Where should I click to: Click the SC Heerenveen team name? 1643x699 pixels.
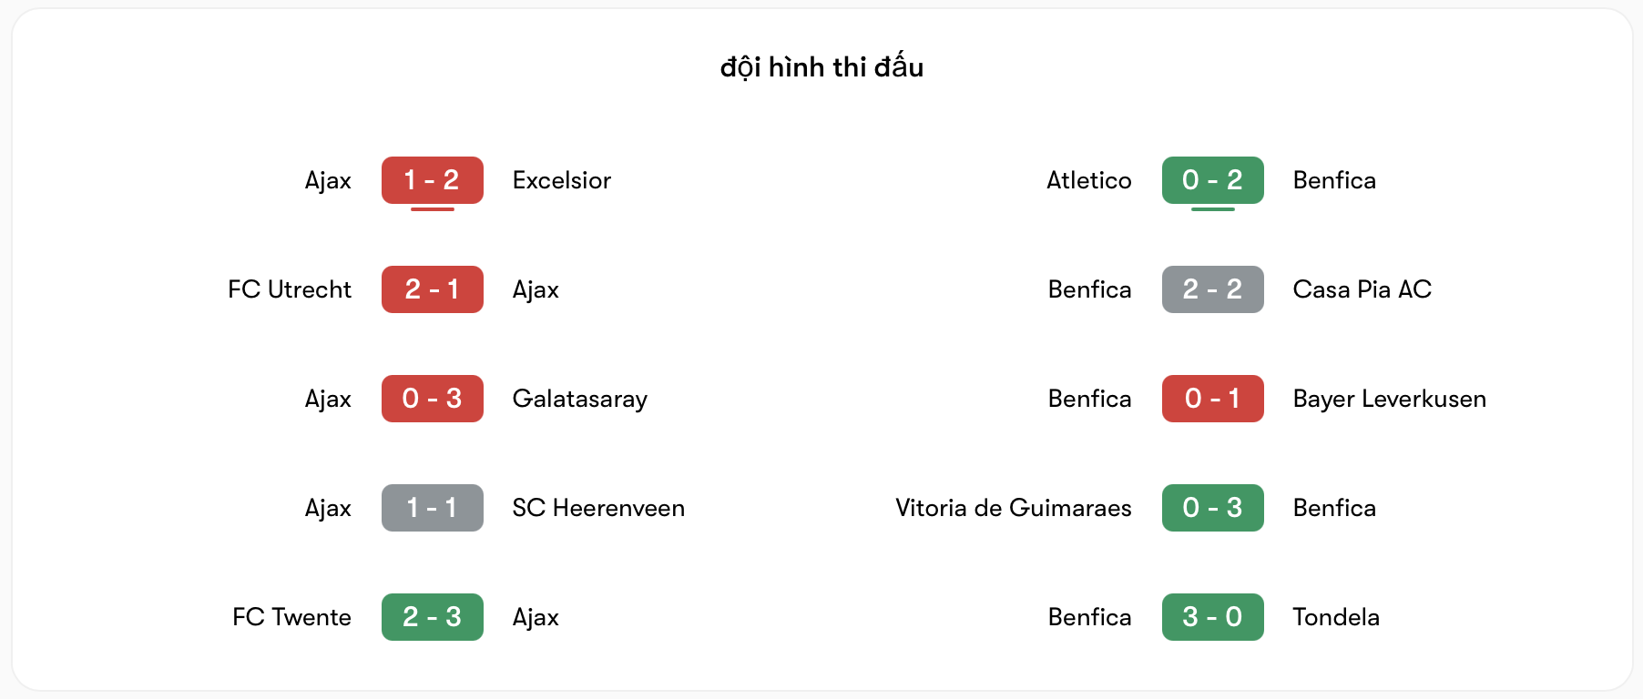pyautogui.click(x=598, y=508)
